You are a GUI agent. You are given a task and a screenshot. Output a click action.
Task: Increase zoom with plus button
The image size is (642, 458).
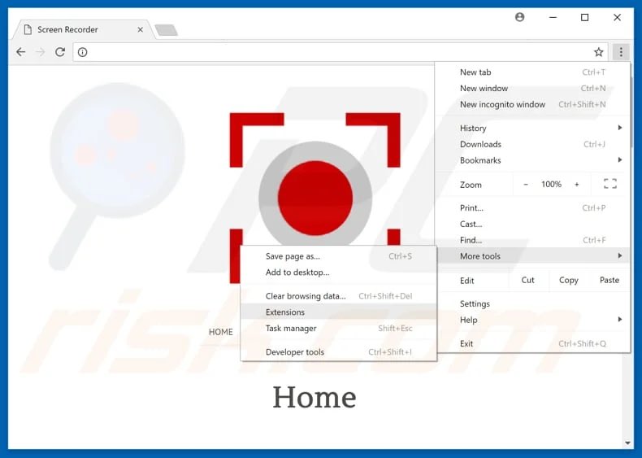(x=576, y=185)
